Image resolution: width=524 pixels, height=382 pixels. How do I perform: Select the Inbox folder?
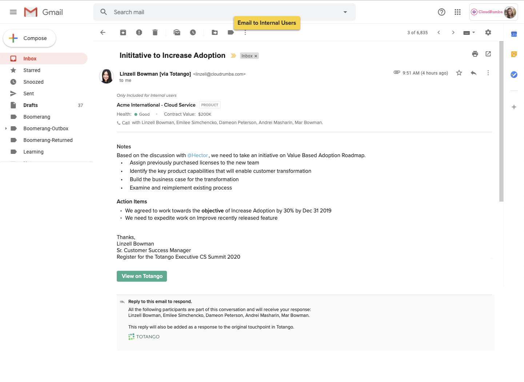(x=44, y=59)
